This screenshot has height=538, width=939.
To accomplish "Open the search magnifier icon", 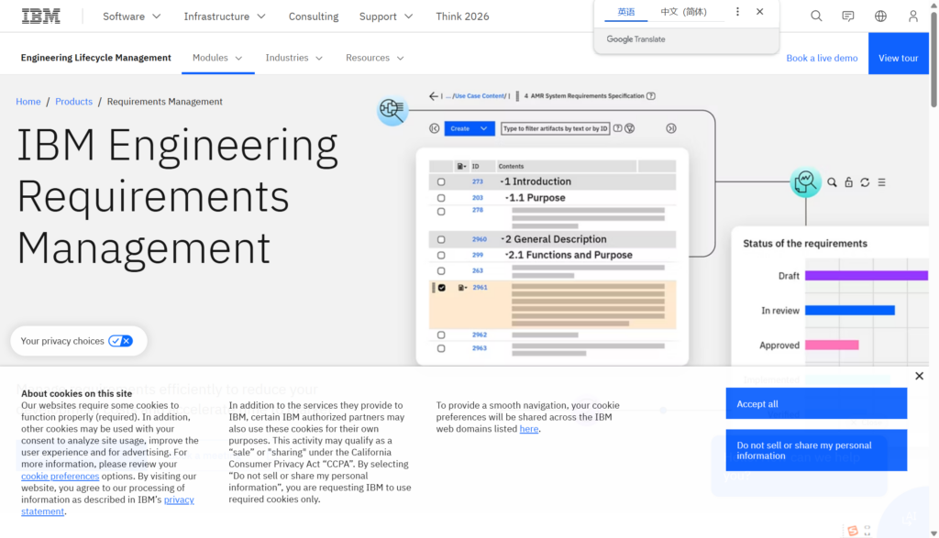I will (x=816, y=16).
